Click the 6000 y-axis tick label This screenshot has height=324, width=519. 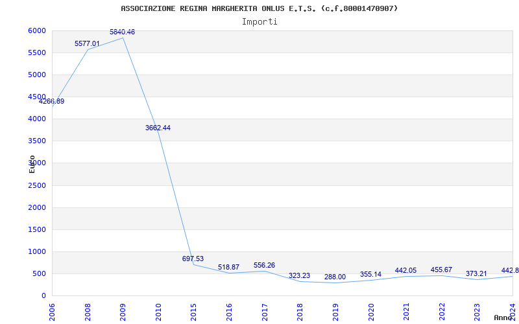pyautogui.click(x=37, y=30)
